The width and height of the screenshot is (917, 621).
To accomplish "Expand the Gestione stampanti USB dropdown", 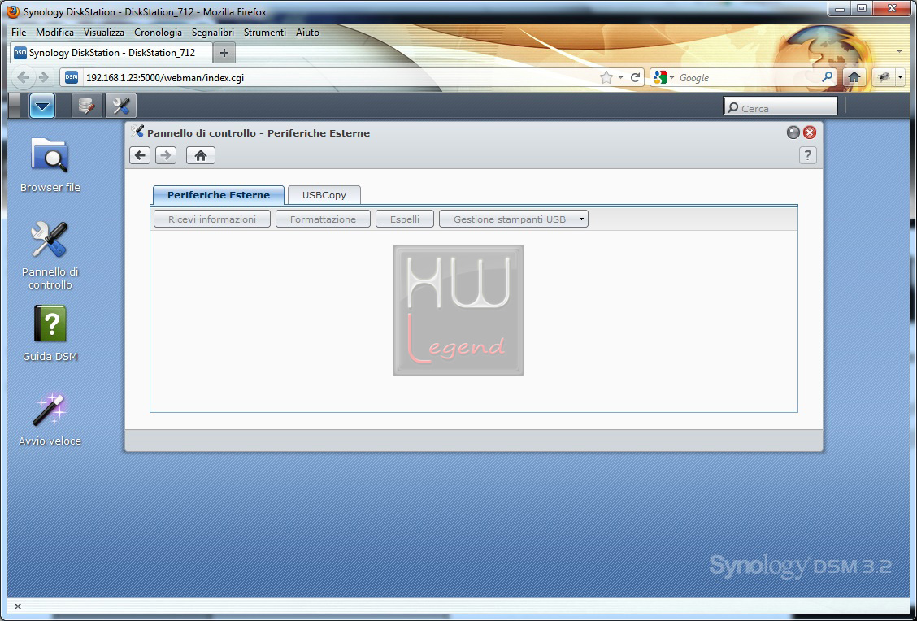I will click(514, 219).
